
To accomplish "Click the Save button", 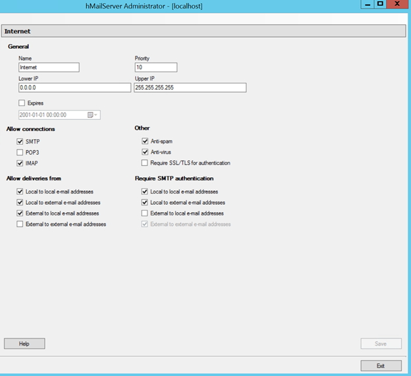I will [381, 344].
